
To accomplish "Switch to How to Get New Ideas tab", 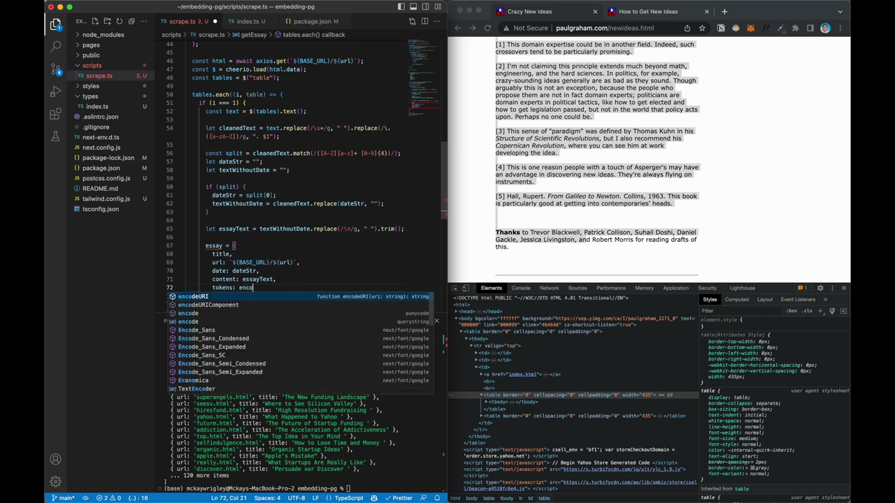I will click(648, 11).
